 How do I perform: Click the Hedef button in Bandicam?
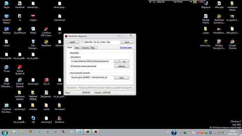coord(72,42)
